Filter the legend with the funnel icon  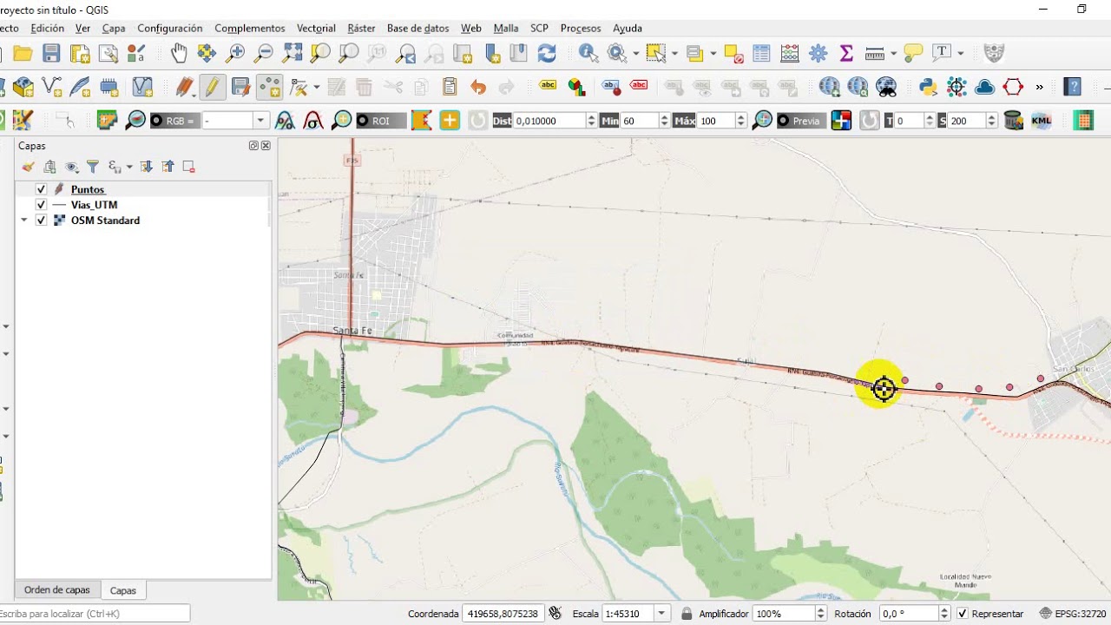(93, 167)
